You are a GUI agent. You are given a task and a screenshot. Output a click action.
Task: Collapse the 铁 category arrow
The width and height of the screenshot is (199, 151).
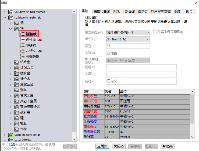click(10, 29)
